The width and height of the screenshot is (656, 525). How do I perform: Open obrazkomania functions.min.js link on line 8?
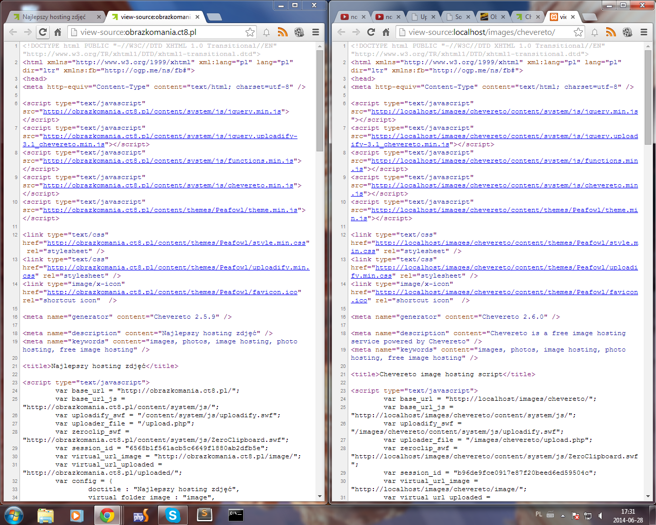click(168, 161)
